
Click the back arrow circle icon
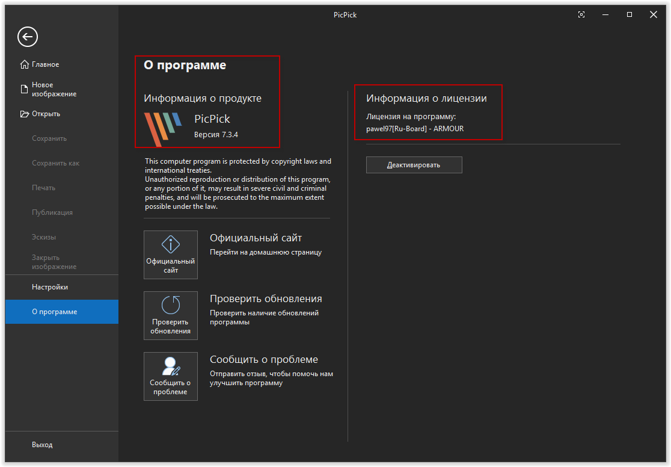28,37
